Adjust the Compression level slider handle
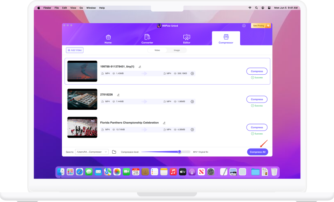The image size is (334, 202). point(179,152)
